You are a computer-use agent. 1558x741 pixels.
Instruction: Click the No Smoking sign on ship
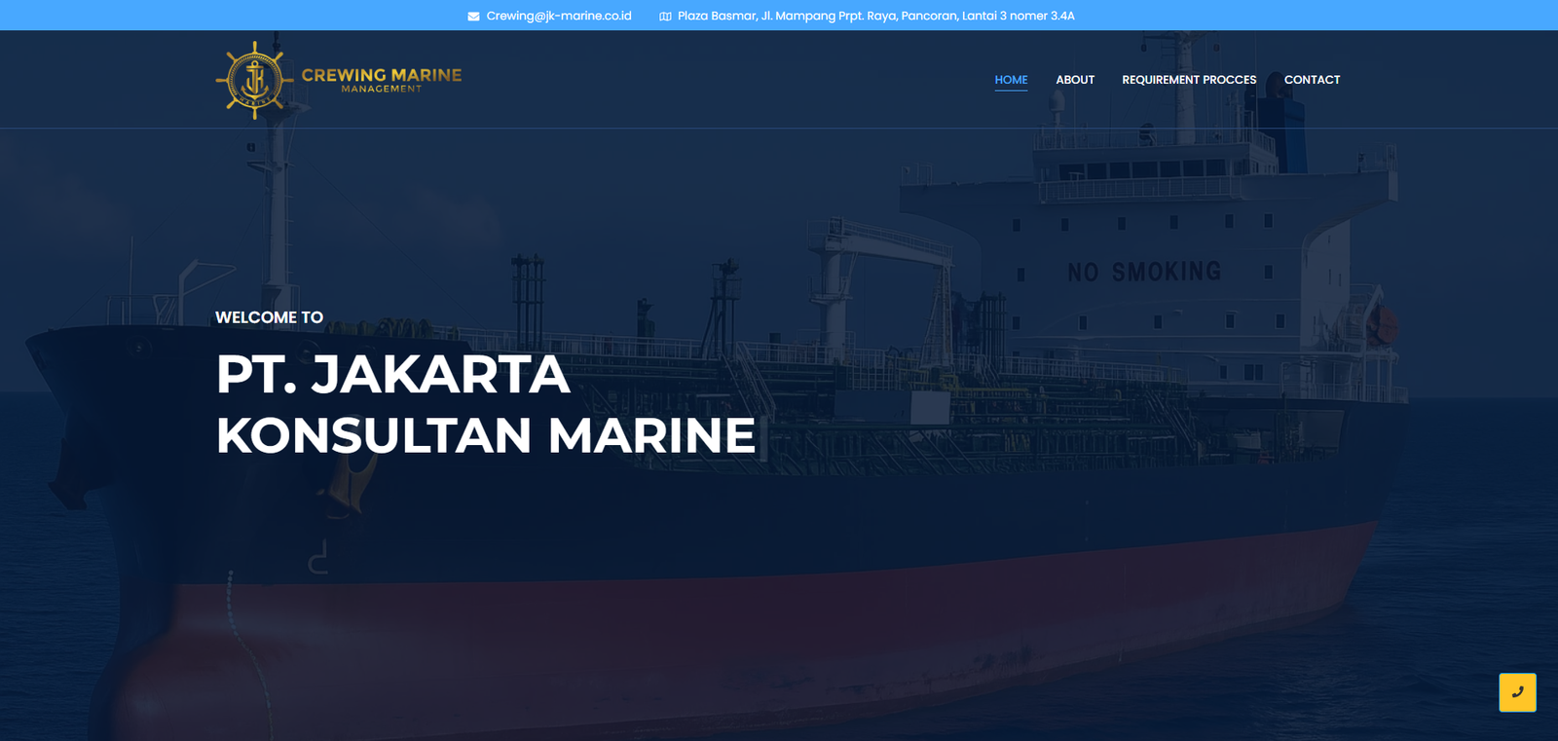pos(1144,272)
